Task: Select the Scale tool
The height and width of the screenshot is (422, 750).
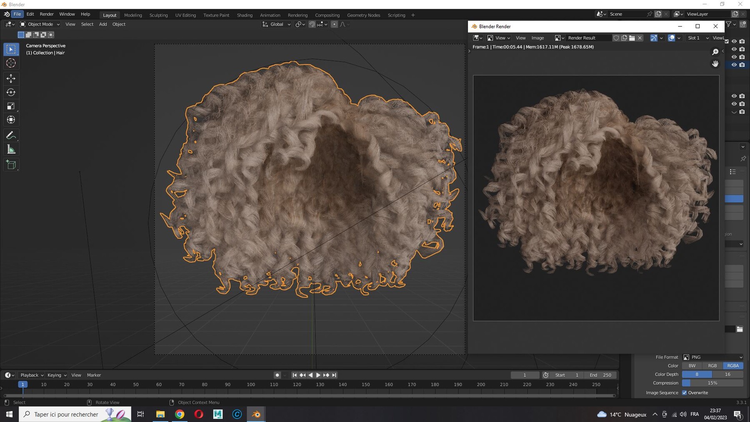Action: (x=11, y=106)
